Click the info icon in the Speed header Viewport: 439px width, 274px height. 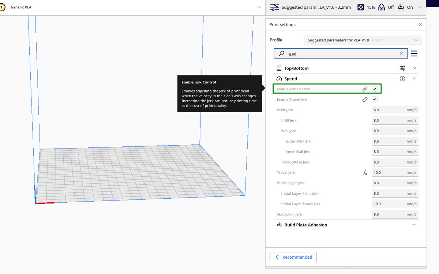pyautogui.click(x=402, y=78)
